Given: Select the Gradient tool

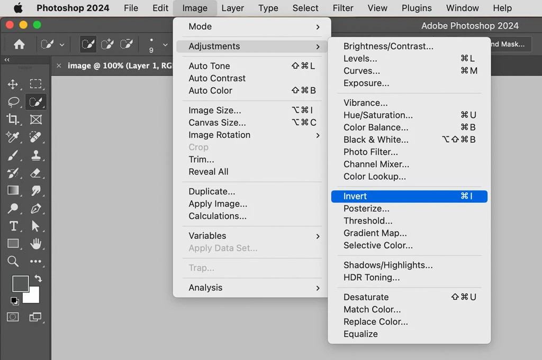Looking at the screenshot, I should coord(13,190).
